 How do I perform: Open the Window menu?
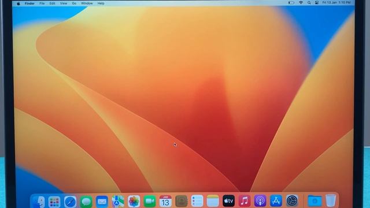pyautogui.click(x=87, y=3)
